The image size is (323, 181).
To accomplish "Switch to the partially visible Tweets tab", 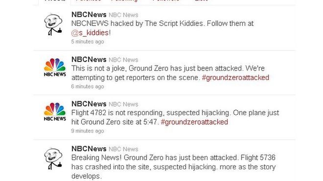I will (x=55, y=1).
